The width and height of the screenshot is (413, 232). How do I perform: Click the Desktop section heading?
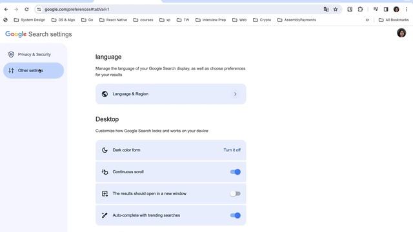point(107,119)
